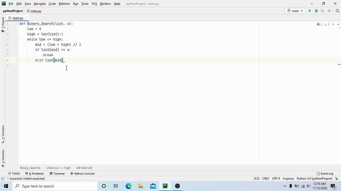Viewport: 341px width, 191px height.
Task: Open the Window menu
Action: coord(105,4)
